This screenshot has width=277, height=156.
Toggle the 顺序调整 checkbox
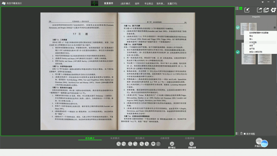[x=245, y=134]
